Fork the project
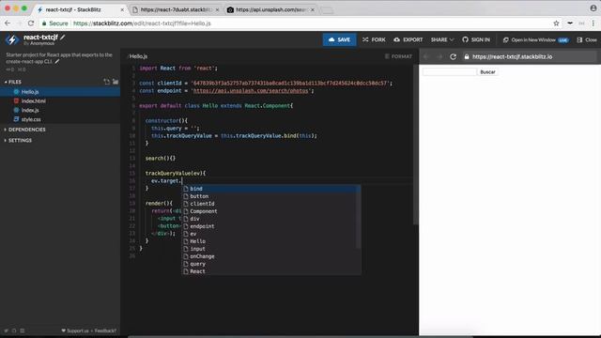 pyautogui.click(x=374, y=39)
